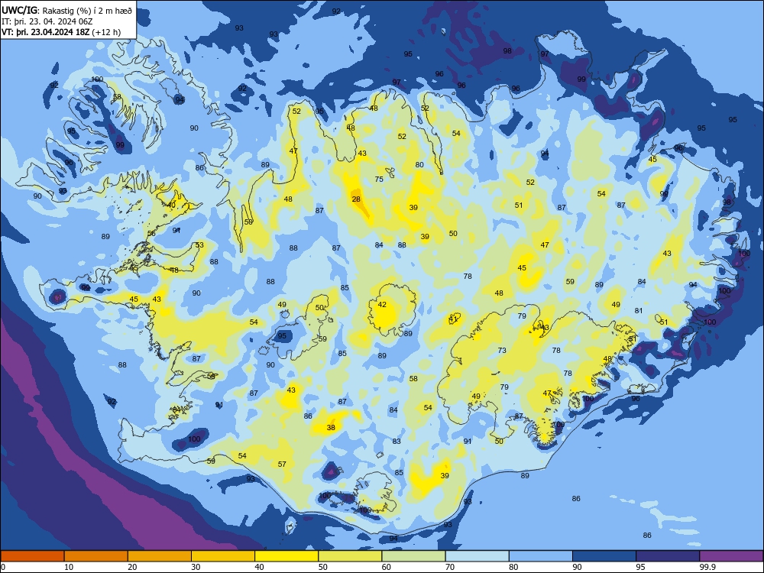Click the map humidity value '57'
Image resolution: width=764 pixels, height=573 pixels.
click(x=282, y=464)
